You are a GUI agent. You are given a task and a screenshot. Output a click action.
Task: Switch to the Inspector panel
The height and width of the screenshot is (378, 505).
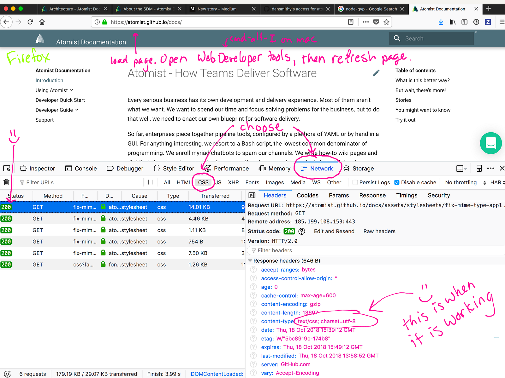coord(38,169)
